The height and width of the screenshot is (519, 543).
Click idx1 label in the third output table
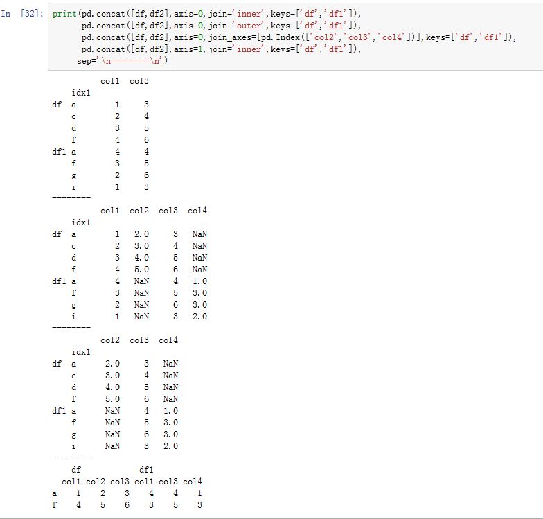[x=81, y=352]
